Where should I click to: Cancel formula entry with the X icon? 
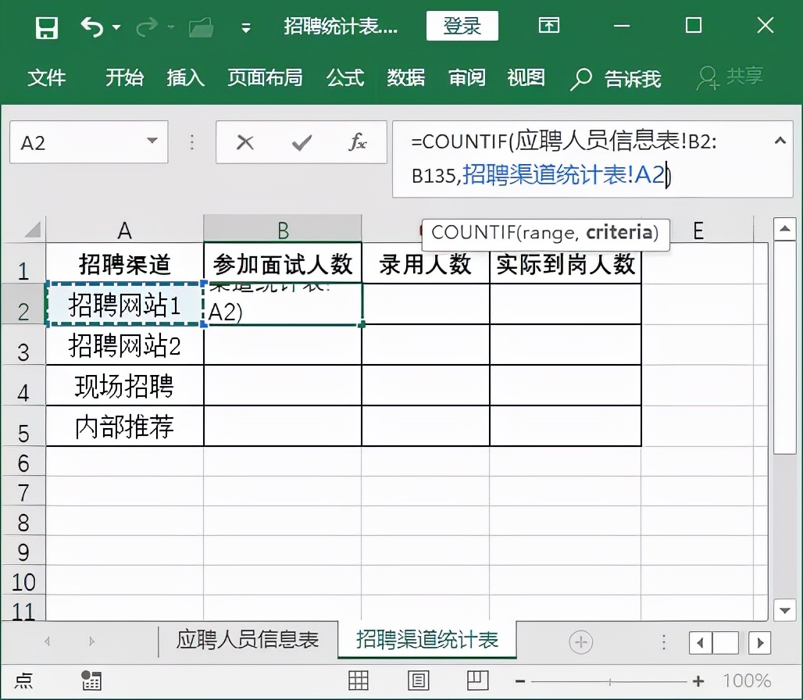(244, 142)
